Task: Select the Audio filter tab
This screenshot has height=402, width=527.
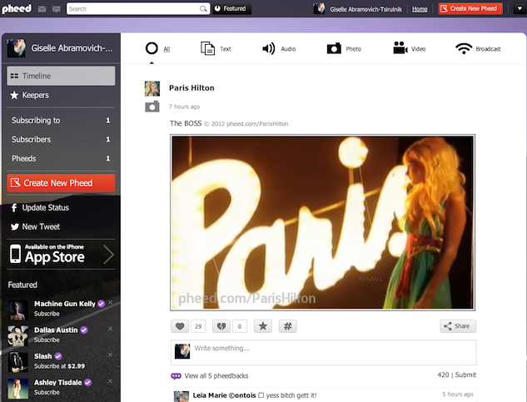Action: coord(279,49)
